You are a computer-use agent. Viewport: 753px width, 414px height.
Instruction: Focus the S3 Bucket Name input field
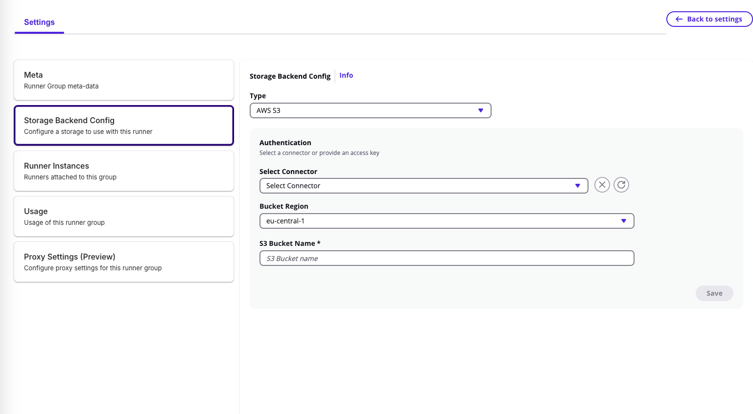pyautogui.click(x=447, y=258)
